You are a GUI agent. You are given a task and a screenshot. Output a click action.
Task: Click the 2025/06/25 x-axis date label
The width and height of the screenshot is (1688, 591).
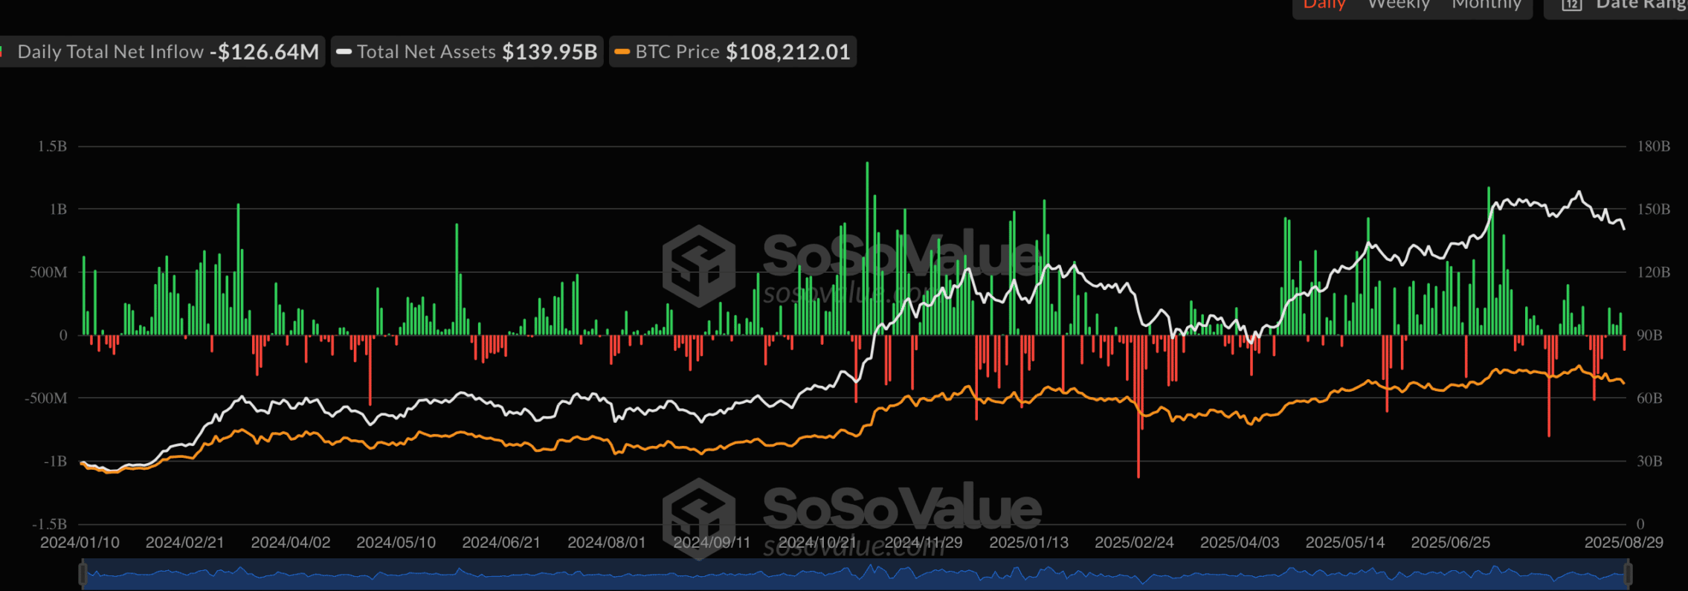(x=1451, y=543)
